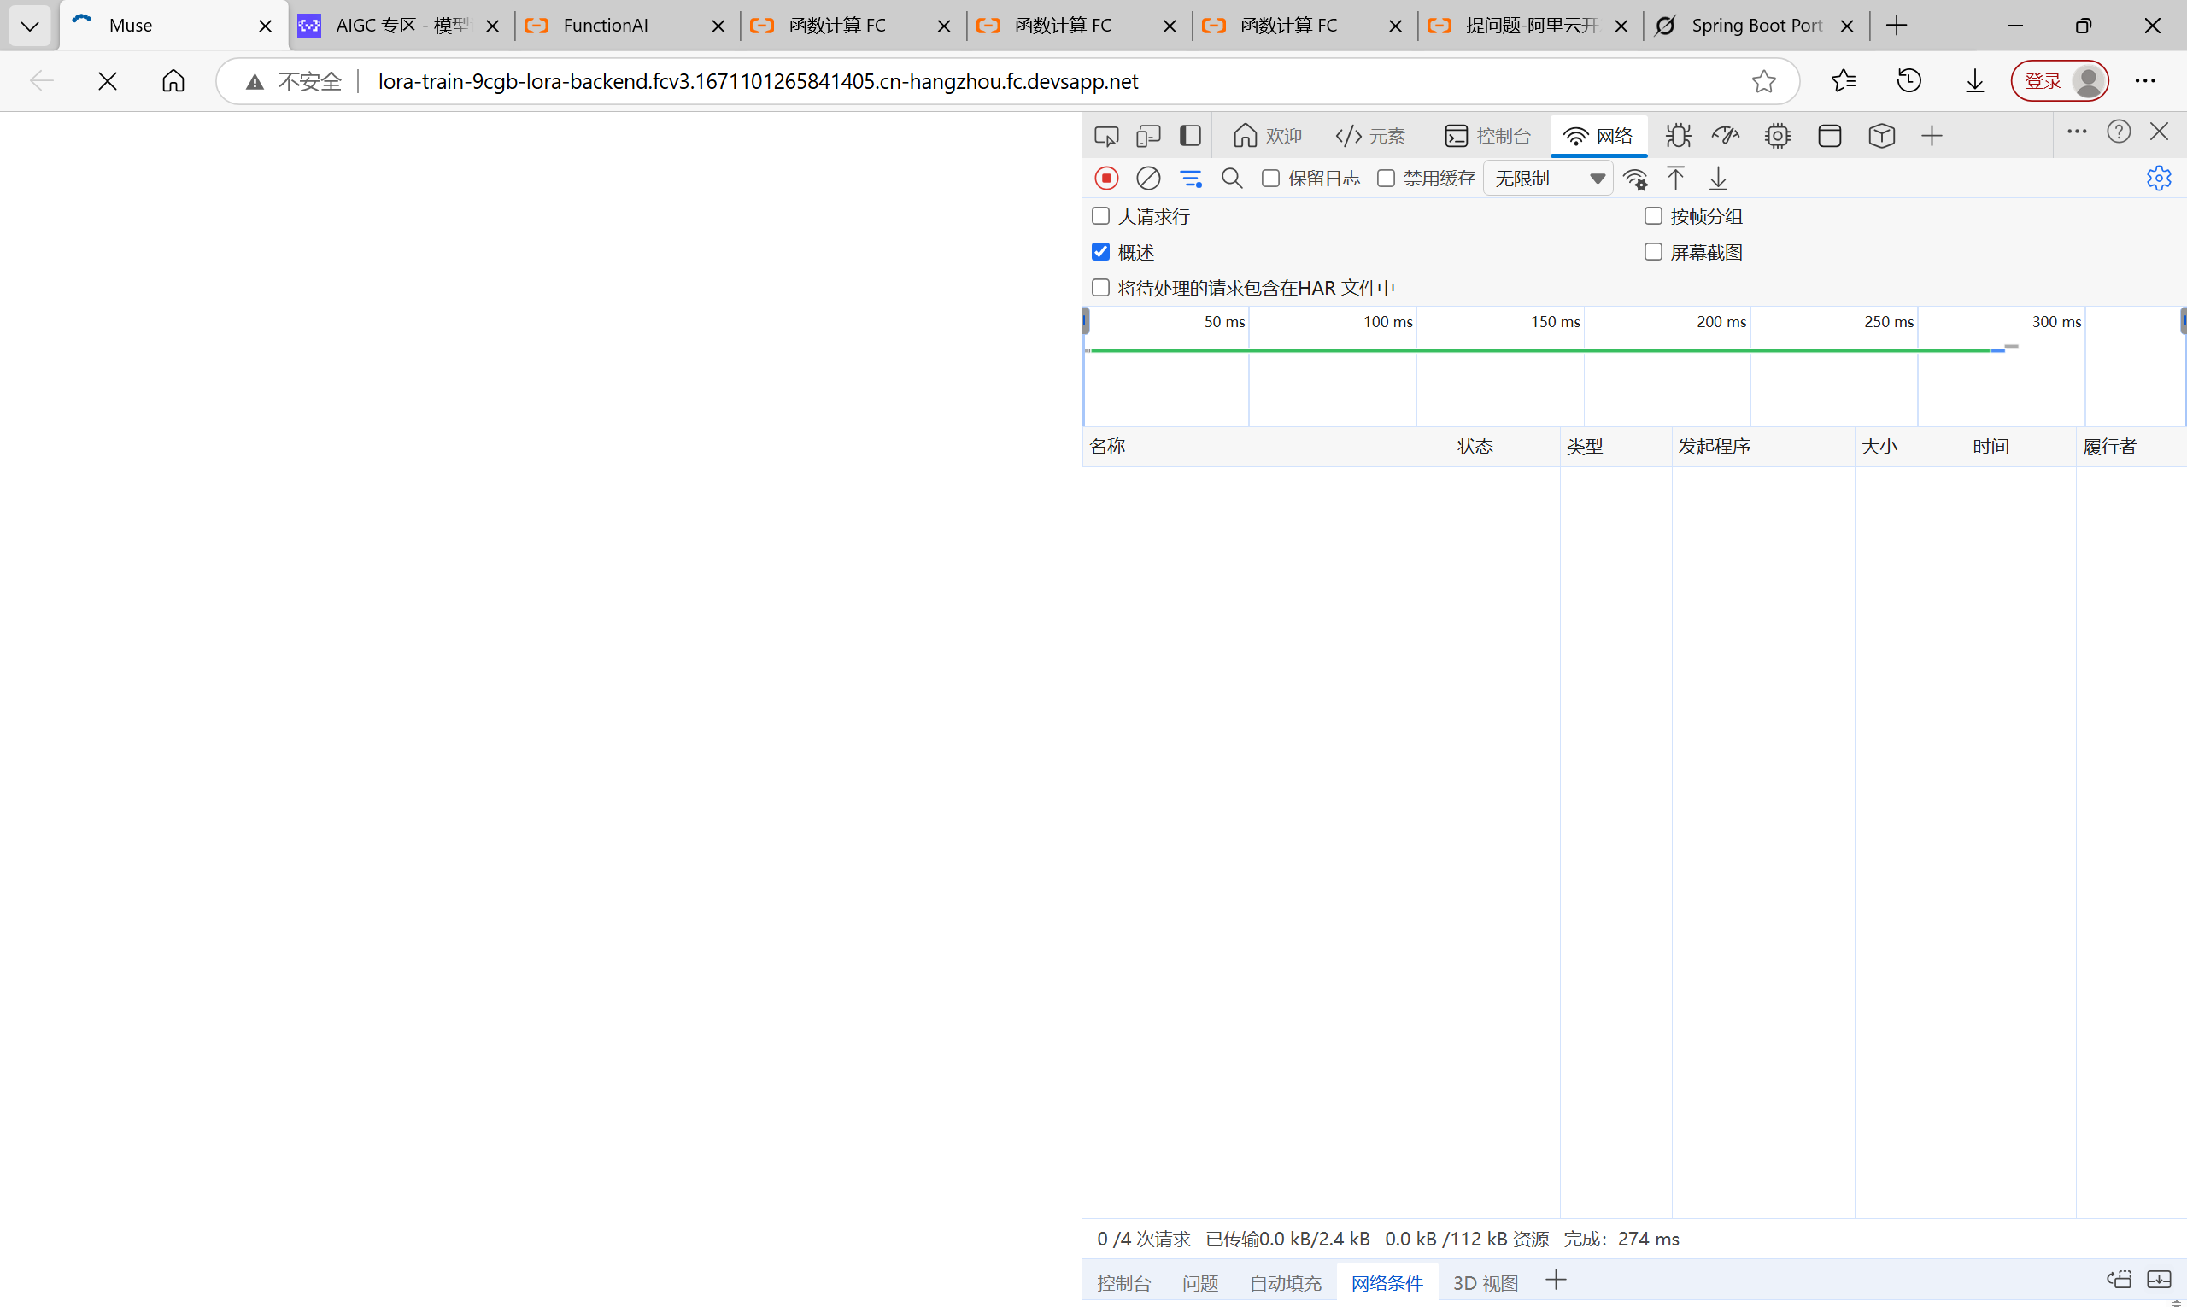Click the export HAR download arrow
The height and width of the screenshot is (1307, 2187).
1717,179
